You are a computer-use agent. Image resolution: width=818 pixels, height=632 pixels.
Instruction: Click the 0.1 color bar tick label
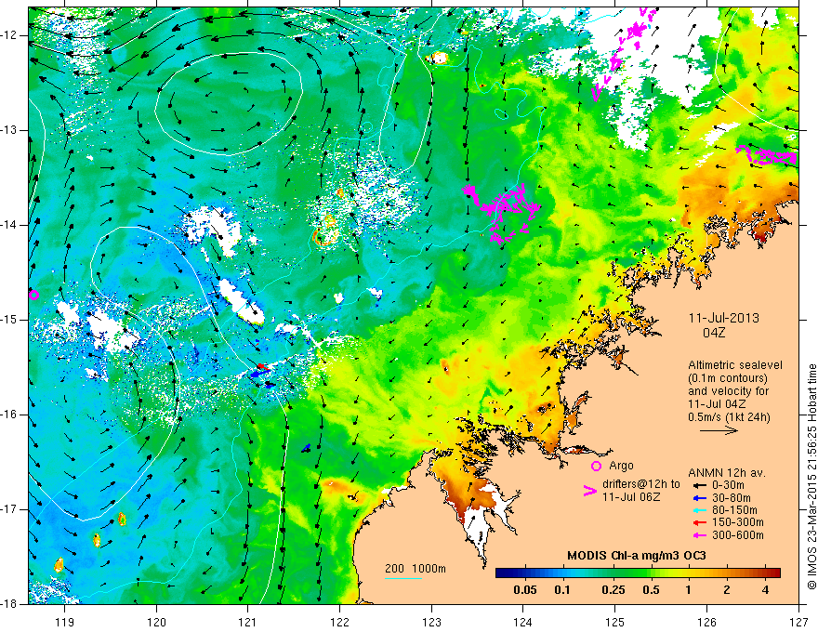point(561,590)
